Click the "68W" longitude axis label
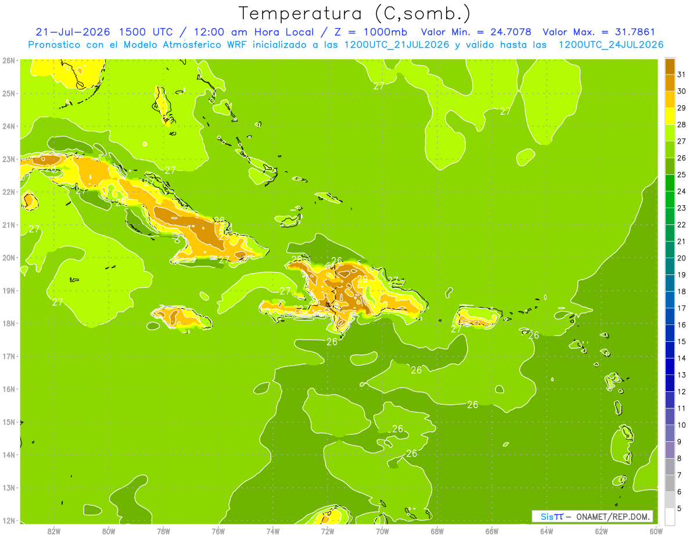The image size is (697, 539). pos(437,531)
